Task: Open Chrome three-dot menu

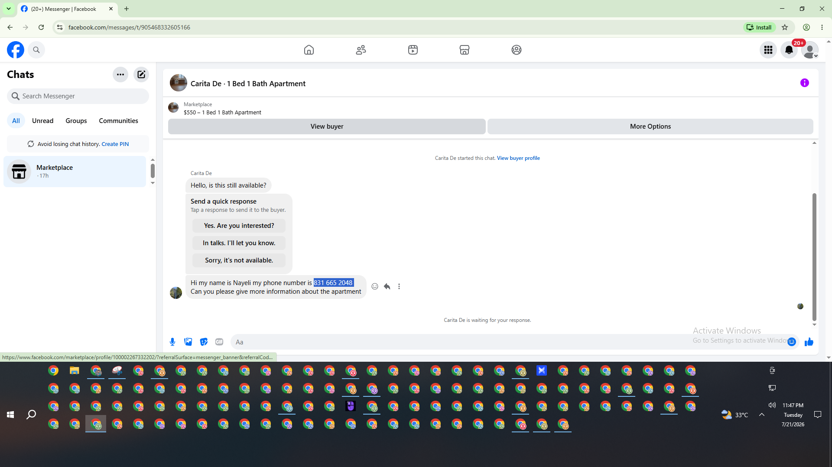Action: (822, 27)
